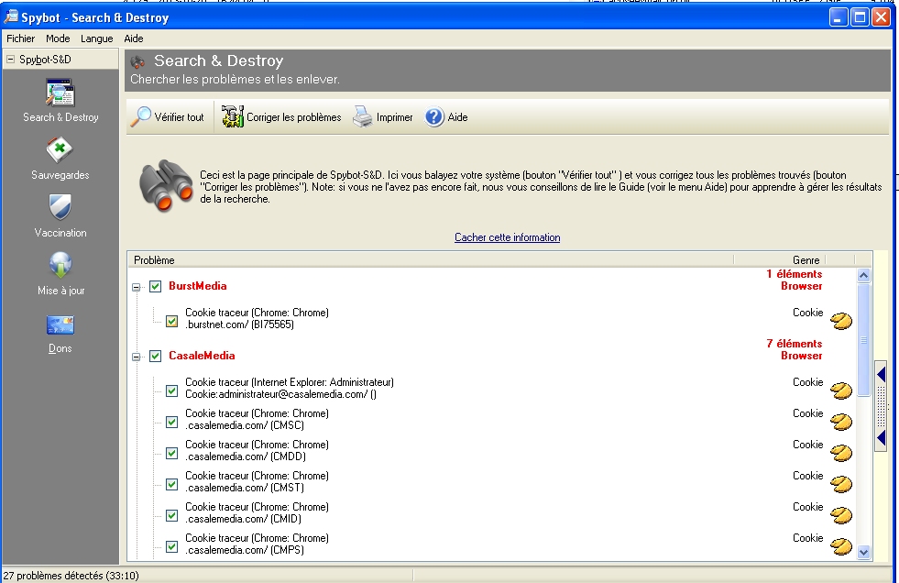Select the .burstnet.com/ (BI75565) row text

coord(240,324)
